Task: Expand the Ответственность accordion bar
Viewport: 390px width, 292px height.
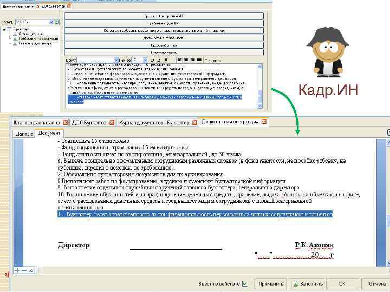Action: point(164,52)
